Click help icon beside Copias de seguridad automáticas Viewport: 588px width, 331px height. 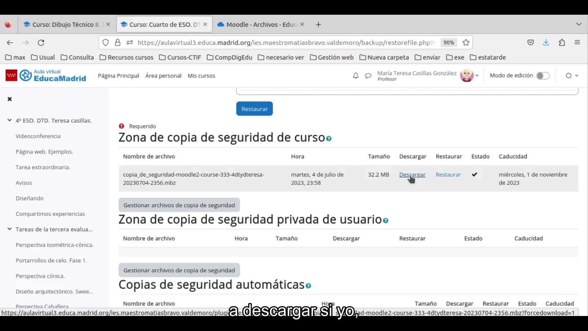pyautogui.click(x=308, y=286)
